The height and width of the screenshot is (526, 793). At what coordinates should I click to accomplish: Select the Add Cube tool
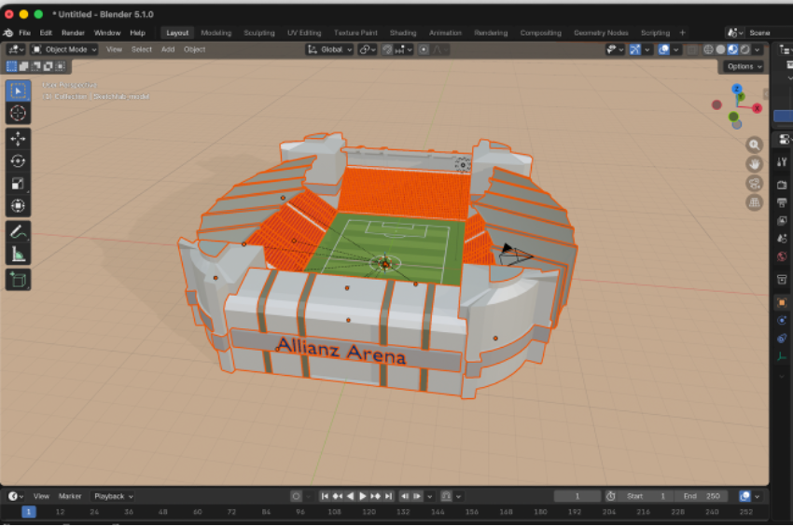tap(19, 280)
